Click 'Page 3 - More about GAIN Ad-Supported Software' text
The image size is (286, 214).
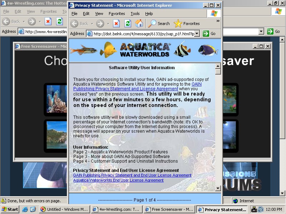[x=122, y=157]
